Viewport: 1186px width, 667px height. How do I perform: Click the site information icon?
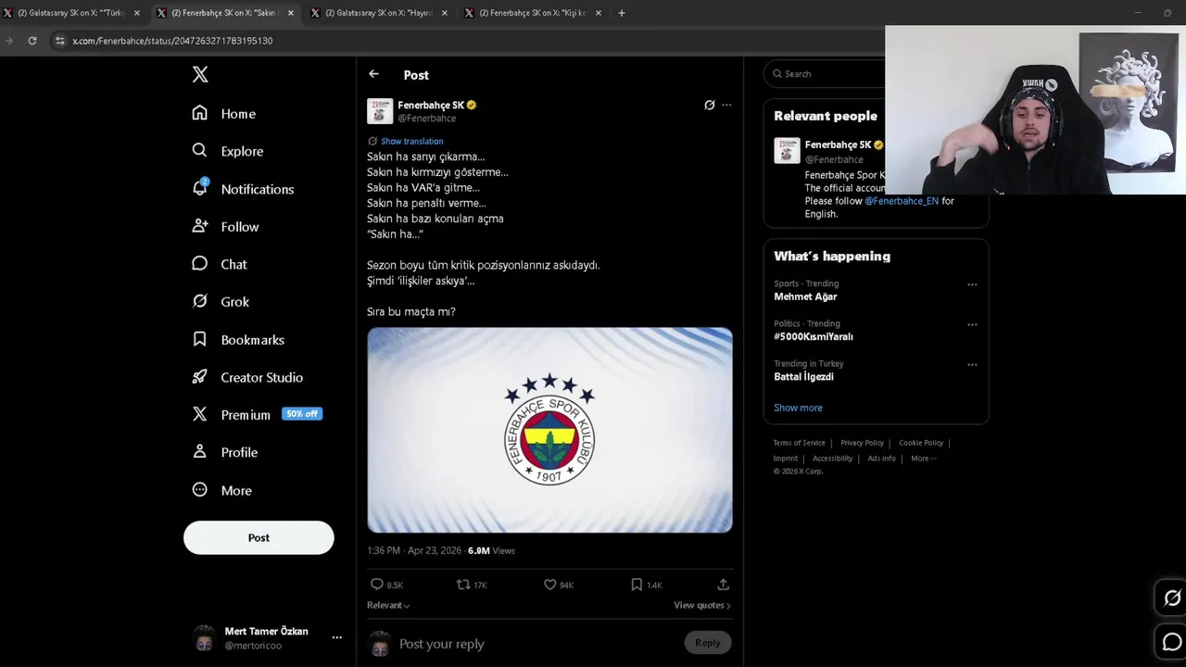59,41
